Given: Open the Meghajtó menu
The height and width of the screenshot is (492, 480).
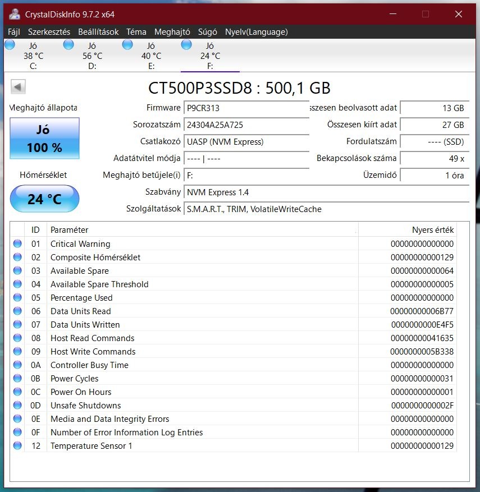Looking at the screenshot, I should (172, 31).
